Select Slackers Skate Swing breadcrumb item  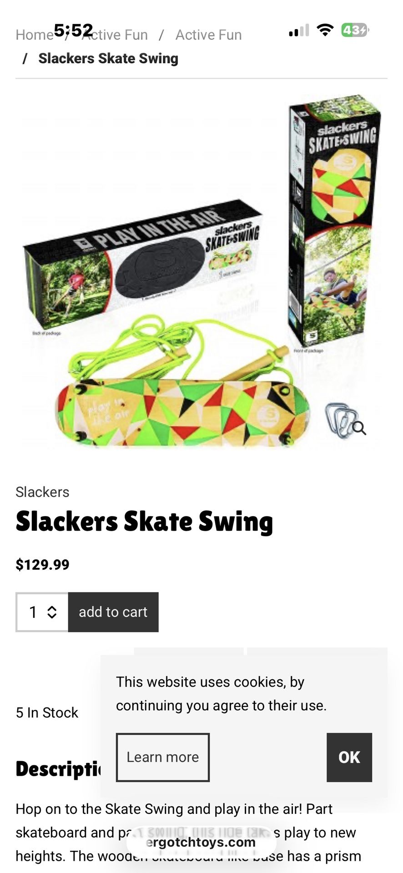click(108, 59)
